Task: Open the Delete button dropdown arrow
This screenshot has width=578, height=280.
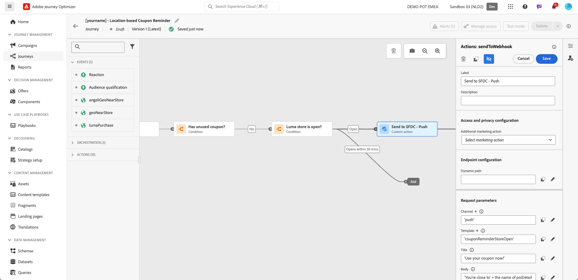Action: point(558,26)
